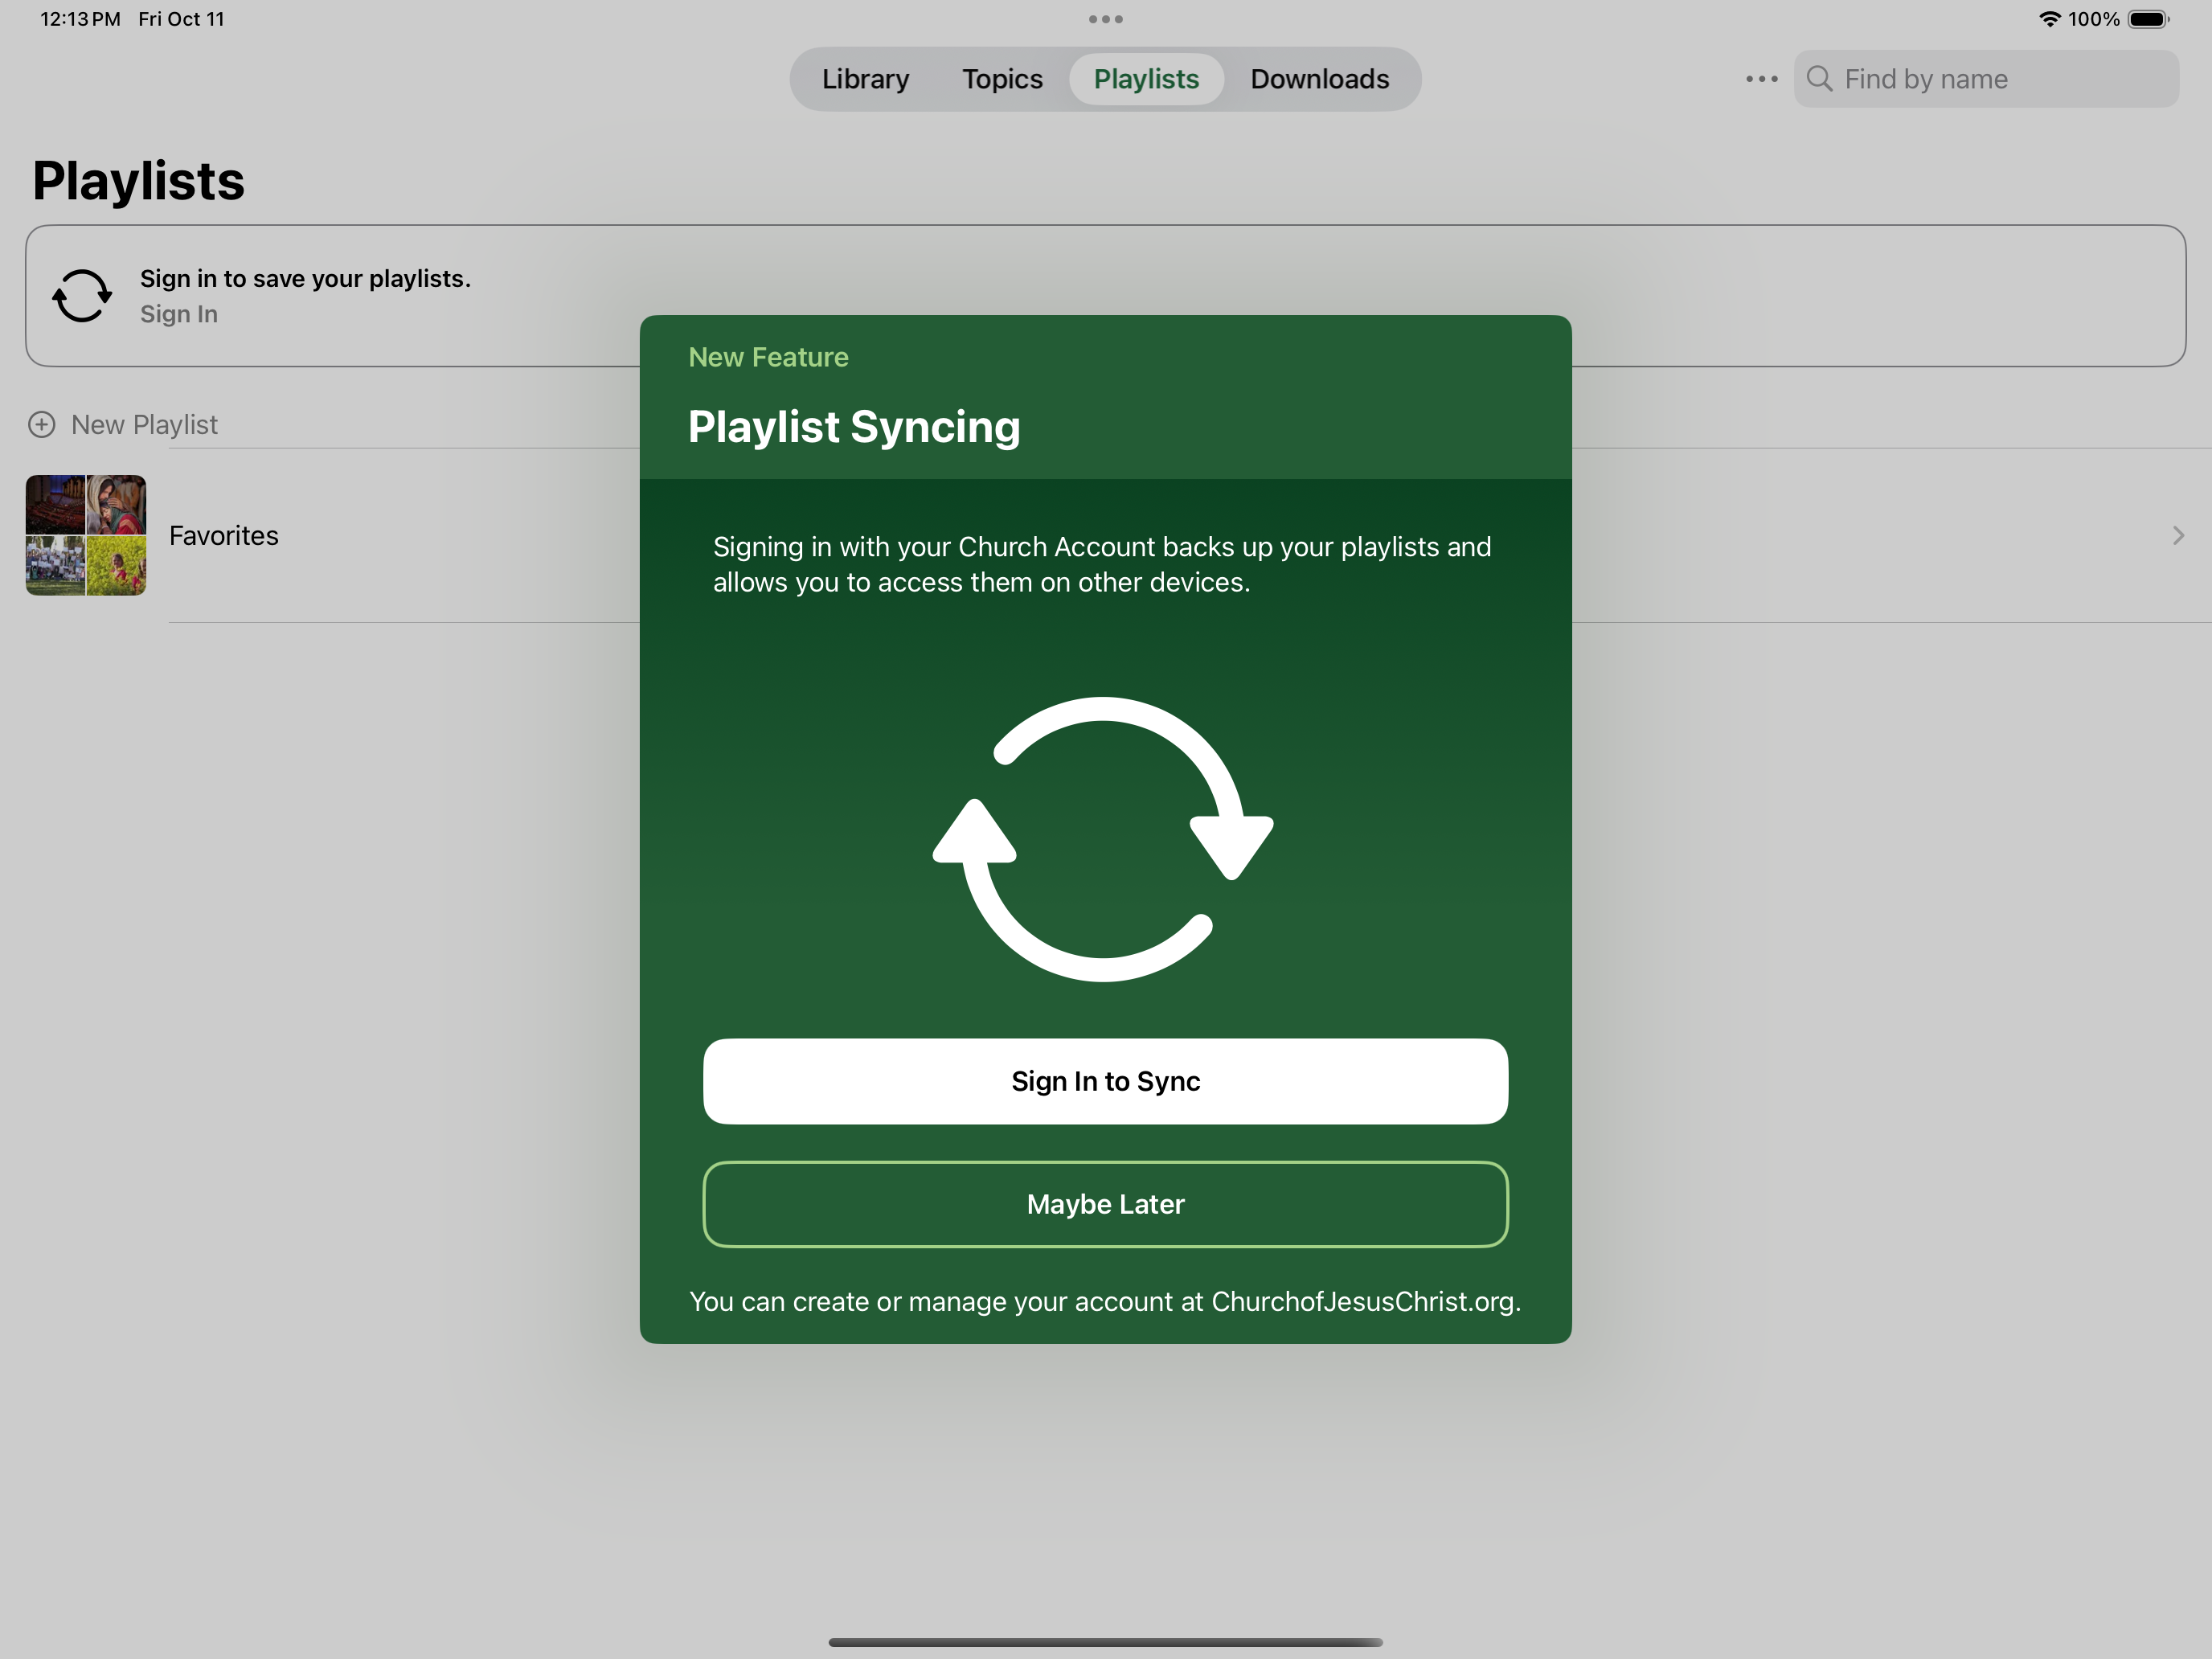Screen dimensions: 2212x1659
Task: Tap the Sign in to save your playlists text
Action: pos(305,278)
